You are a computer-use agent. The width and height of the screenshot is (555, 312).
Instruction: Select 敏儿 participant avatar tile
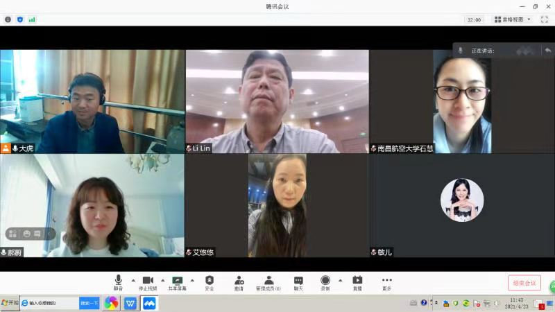point(462,200)
